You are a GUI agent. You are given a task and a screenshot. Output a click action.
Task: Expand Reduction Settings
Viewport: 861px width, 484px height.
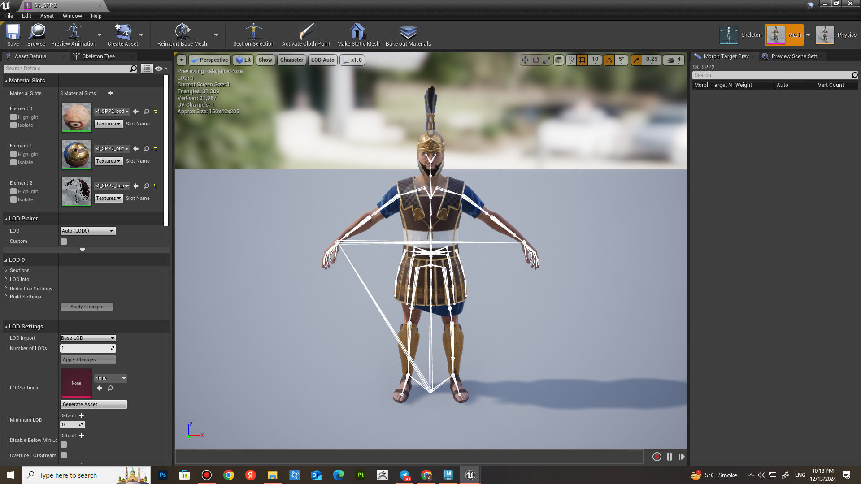pyautogui.click(x=6, y=289)
